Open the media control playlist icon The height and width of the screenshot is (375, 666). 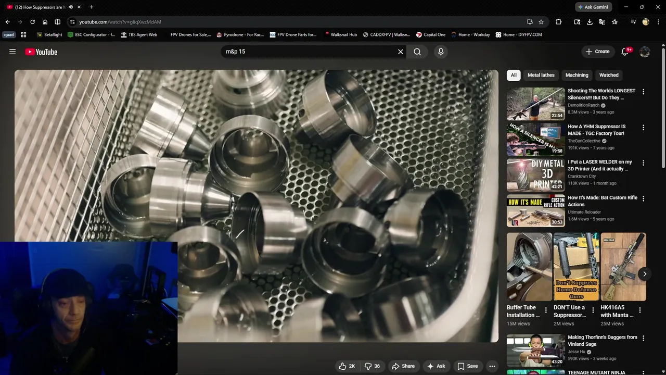point(633,22)
